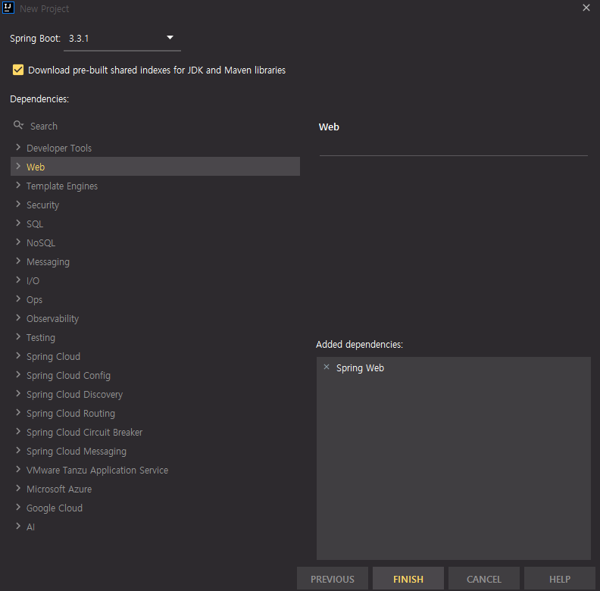Select the Spring Cloud Routing category
Image resolution: width=600 pixels, height=591 pixels.
(70, 414)
